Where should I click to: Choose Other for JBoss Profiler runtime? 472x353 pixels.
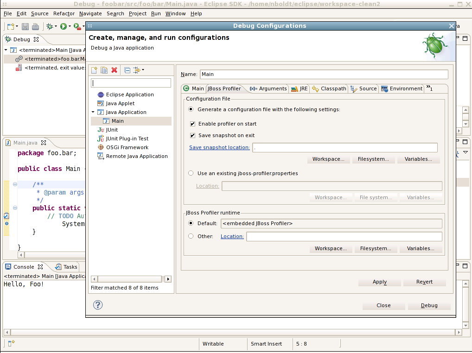click(x=191, y=236)
